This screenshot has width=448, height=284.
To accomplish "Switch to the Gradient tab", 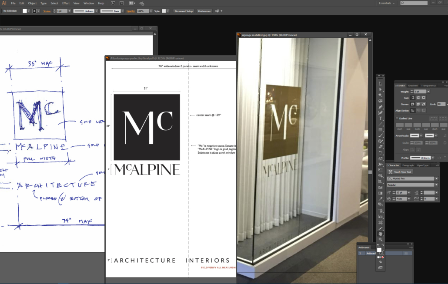I will [x=413, y=86].
